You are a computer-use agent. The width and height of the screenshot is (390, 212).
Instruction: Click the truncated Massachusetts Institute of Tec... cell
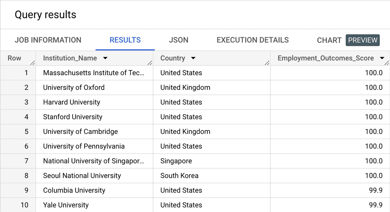[x=93, y=73]
